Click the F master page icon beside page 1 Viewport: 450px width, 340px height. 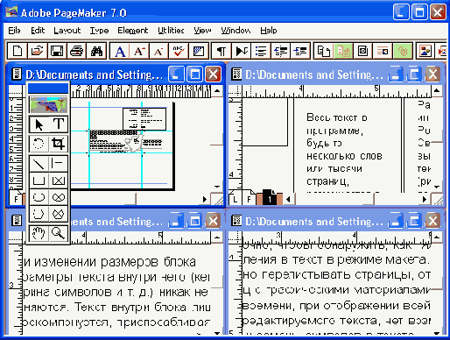pos(250,199)
